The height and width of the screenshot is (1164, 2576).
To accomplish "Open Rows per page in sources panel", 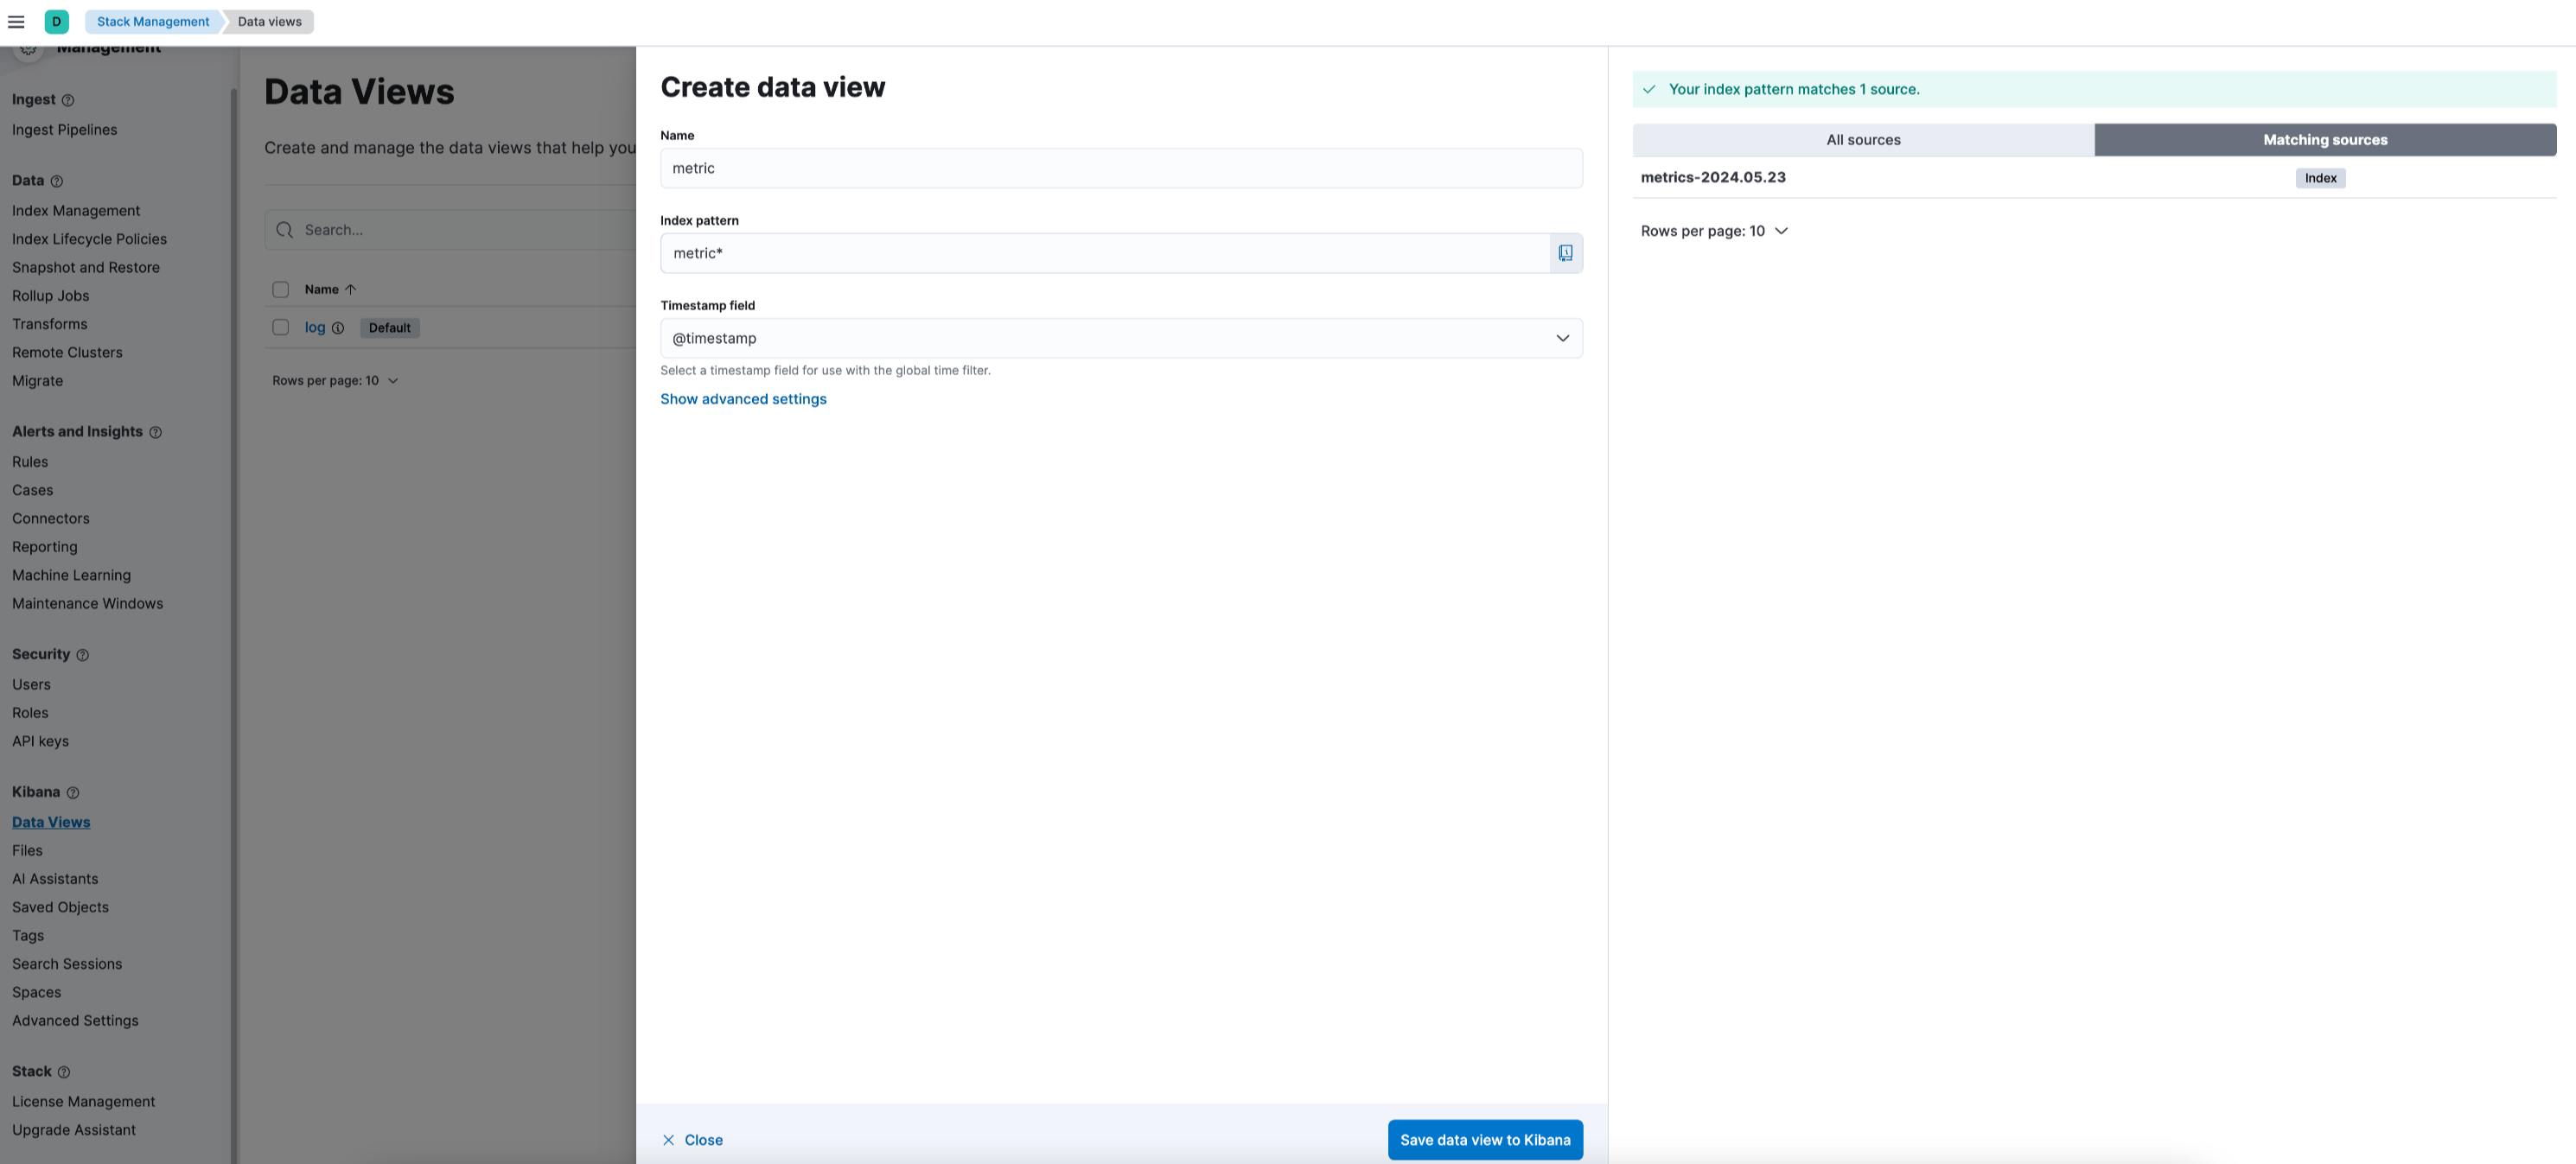I will point(1714,231).
